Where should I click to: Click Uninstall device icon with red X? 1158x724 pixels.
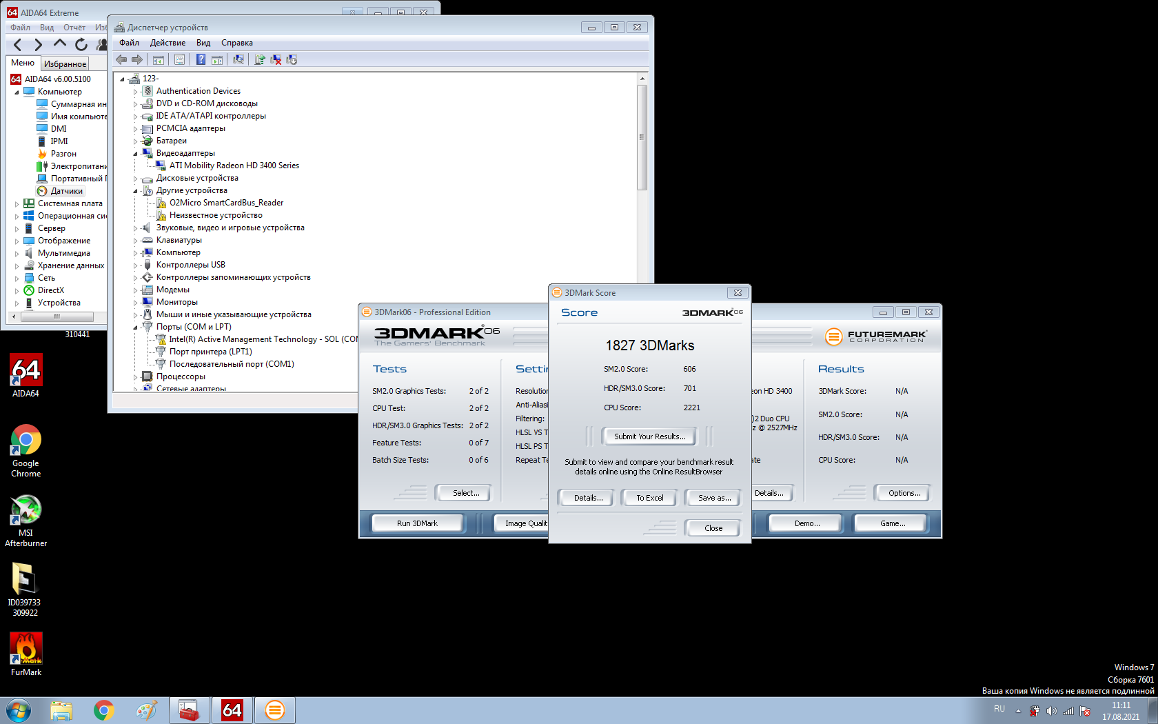coord(276,60)
